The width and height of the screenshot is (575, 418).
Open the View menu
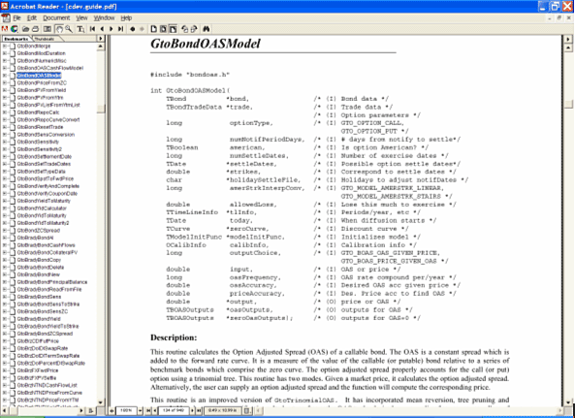[x=81, y=18]
